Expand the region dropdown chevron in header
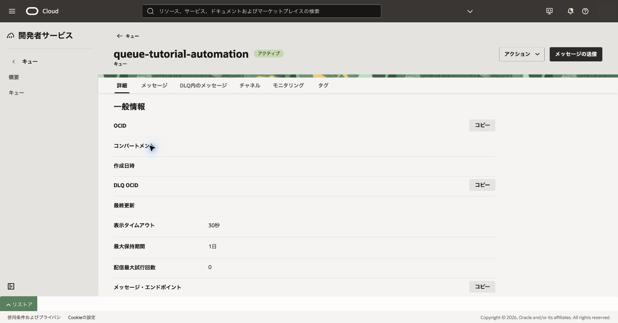The height and width of the screenshot is (323, 618). coord(470,11)
